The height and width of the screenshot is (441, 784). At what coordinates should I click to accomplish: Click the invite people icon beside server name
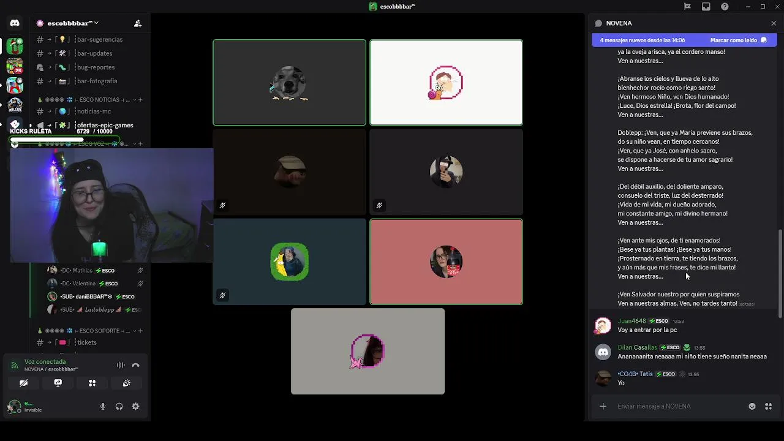click(138, 23)
